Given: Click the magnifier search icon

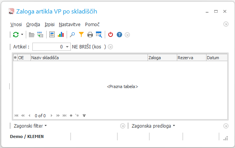Looking at the screenshot, I should click(72, 35).
